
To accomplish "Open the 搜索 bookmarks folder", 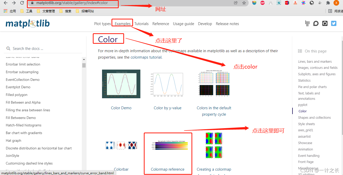I will point(65,11).
